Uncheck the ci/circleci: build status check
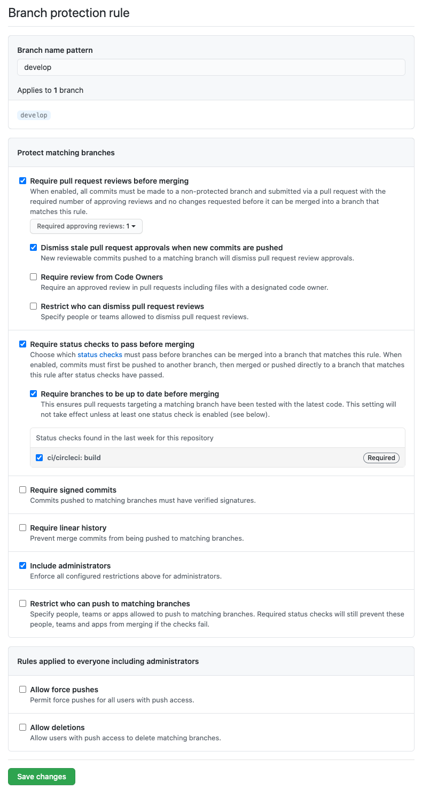 [39, 458]
